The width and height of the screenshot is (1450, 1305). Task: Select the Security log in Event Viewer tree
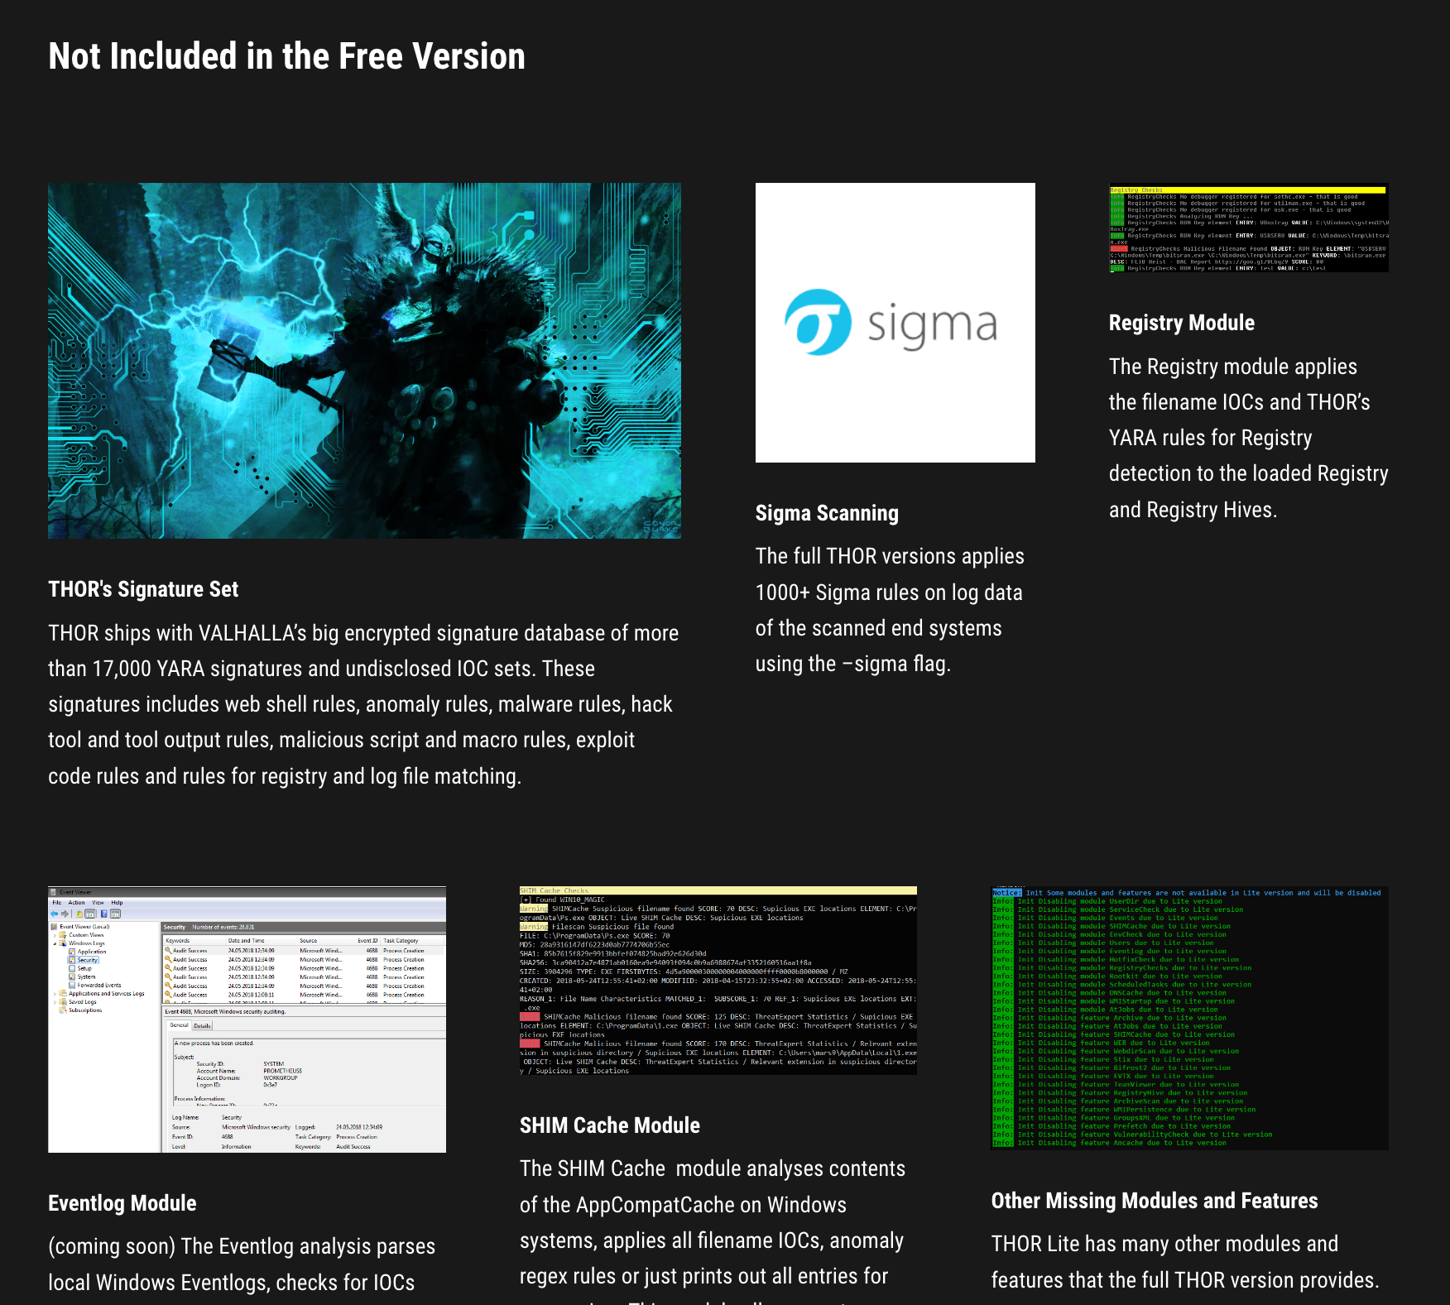point(87,960)
